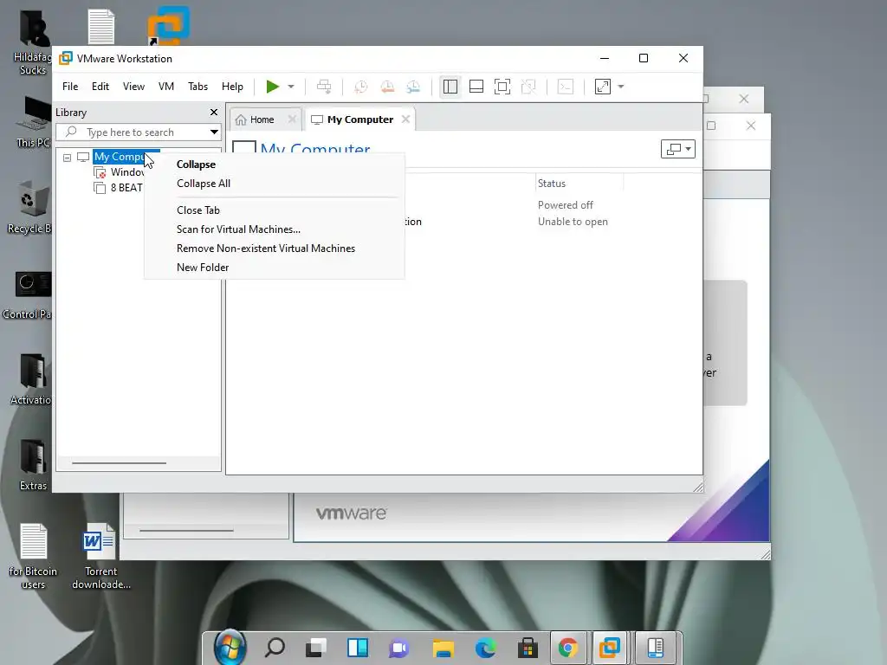
Task: Close the Library panel
Action: 214,112
